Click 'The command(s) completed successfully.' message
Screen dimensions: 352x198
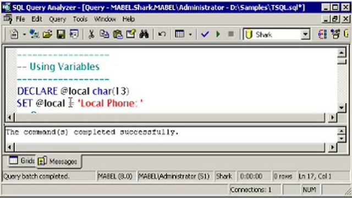(92, 132)
